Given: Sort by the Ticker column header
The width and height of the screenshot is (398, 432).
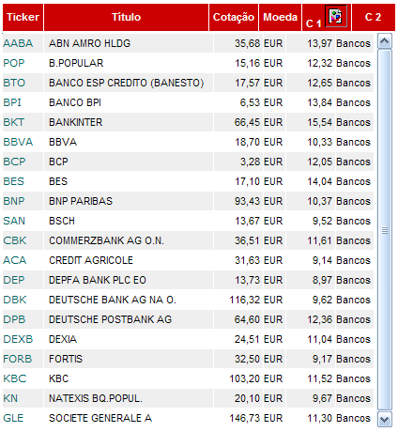Looking at the screenshot, I should (23, 17).
